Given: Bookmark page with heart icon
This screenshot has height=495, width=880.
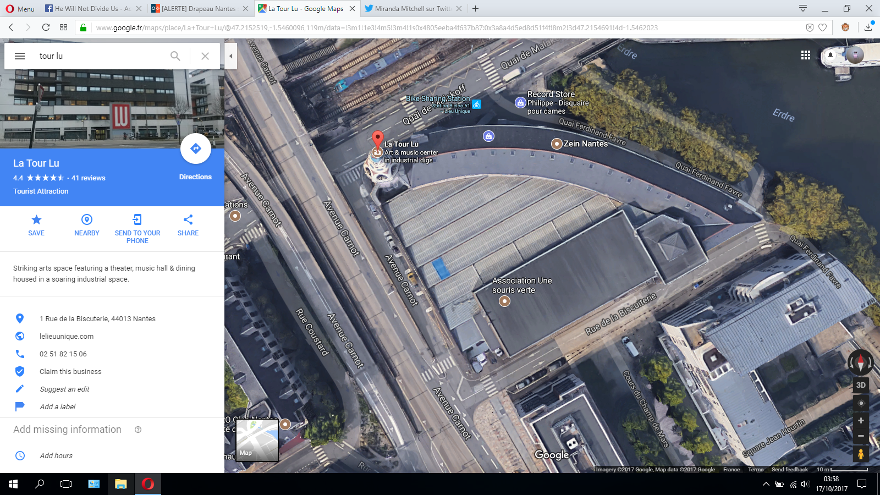Looking at the screenshot, I should pyautogui.click(x=823, y=28).
